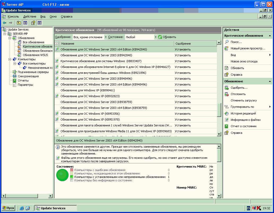Viewport: 274px width, 213px height.
Task: Select row Обновление для Windows XP (KB898461)
Action: [136, 90]
